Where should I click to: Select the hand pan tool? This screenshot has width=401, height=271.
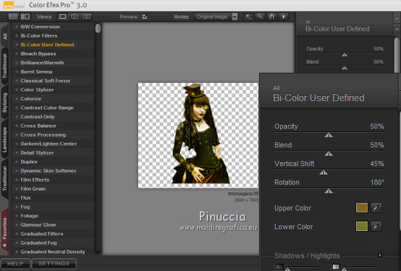pos(271,16)
